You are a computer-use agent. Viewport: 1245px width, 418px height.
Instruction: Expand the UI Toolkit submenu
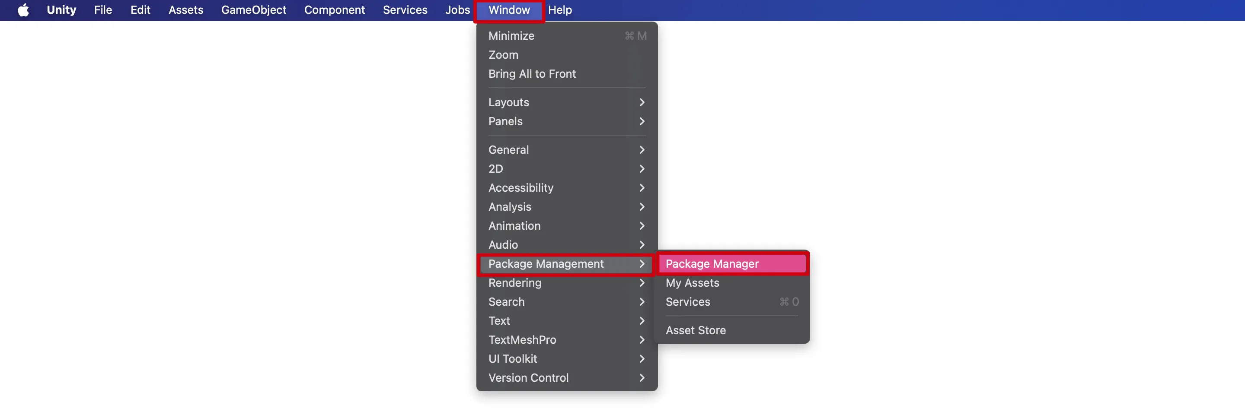(567, 359)
